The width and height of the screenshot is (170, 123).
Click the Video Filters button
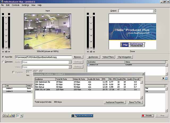[x=108, y=57]
